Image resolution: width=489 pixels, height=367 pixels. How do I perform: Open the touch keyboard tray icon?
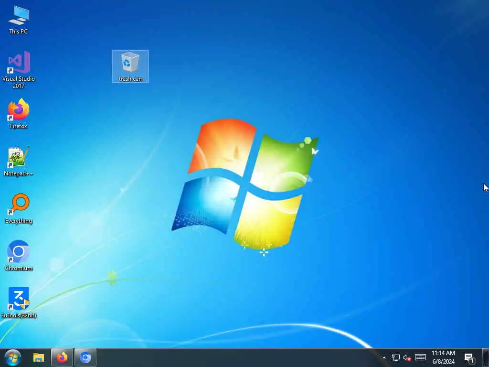(420, 357)
